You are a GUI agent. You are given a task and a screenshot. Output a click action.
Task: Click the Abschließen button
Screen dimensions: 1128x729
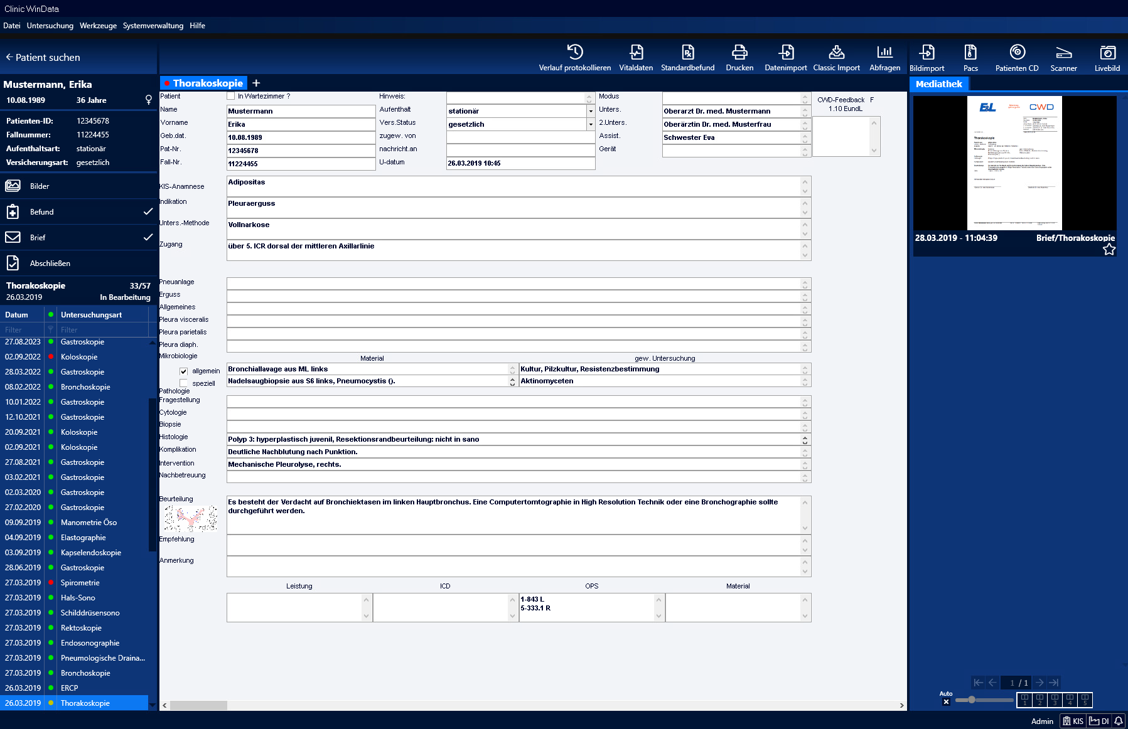(x=50, y=263)
